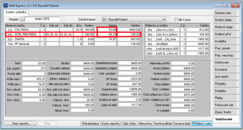This screenshot has width=243, height=130.
Task: Click the 'Sestava-dluhy' button
Action: pyautogui.click(x=163, y=123)
